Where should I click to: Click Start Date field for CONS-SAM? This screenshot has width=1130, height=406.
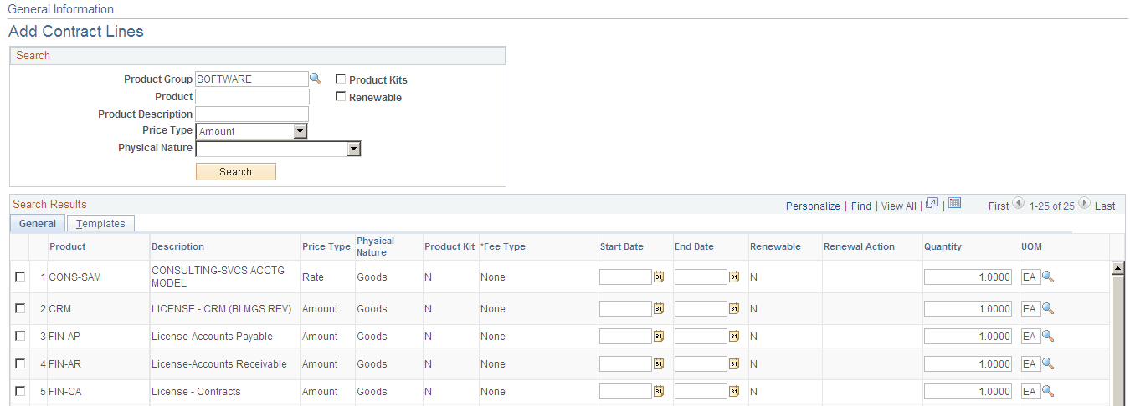tap(625, 277)
